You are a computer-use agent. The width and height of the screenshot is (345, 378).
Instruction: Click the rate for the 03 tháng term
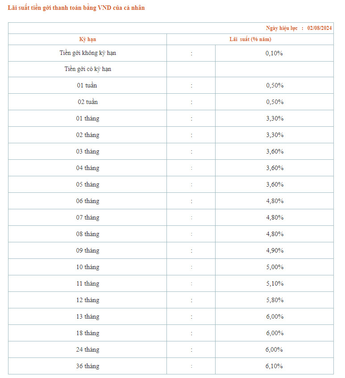[275, 152]
